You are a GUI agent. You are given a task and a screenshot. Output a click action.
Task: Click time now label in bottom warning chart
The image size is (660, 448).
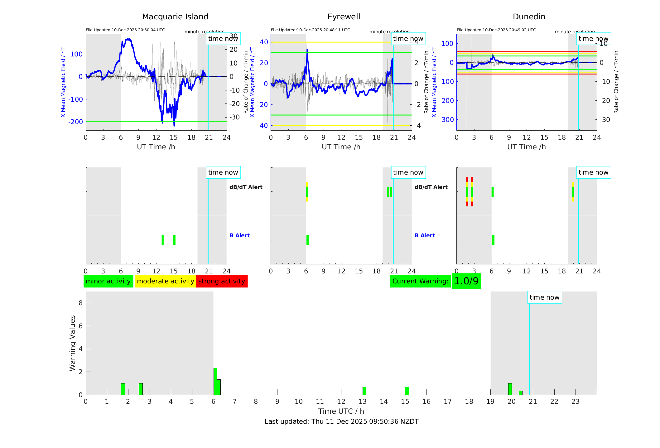544,297
